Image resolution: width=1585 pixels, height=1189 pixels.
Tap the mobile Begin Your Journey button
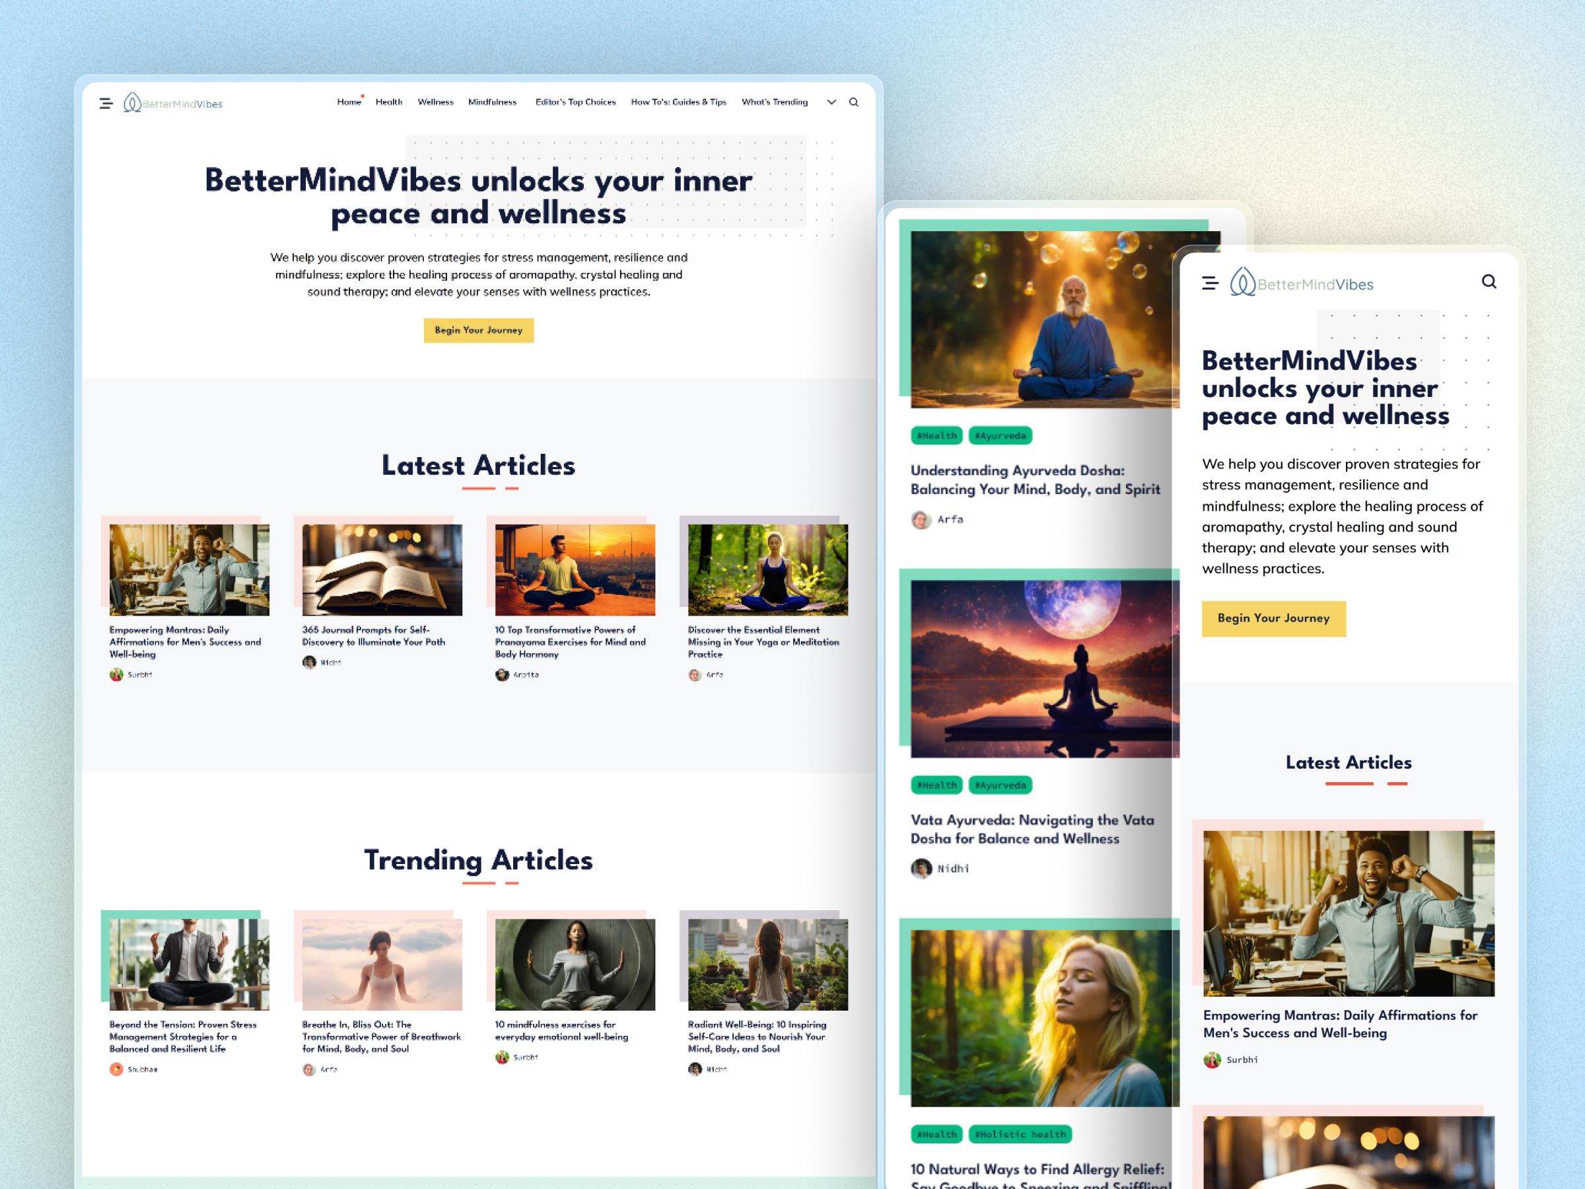1274,618
